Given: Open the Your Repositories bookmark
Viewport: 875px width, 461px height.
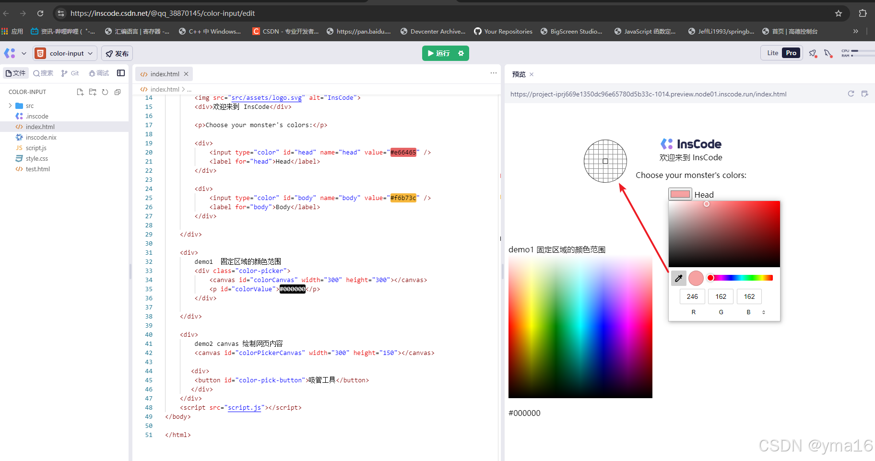Looking at the screenshot, I should (x=503, y=31).
